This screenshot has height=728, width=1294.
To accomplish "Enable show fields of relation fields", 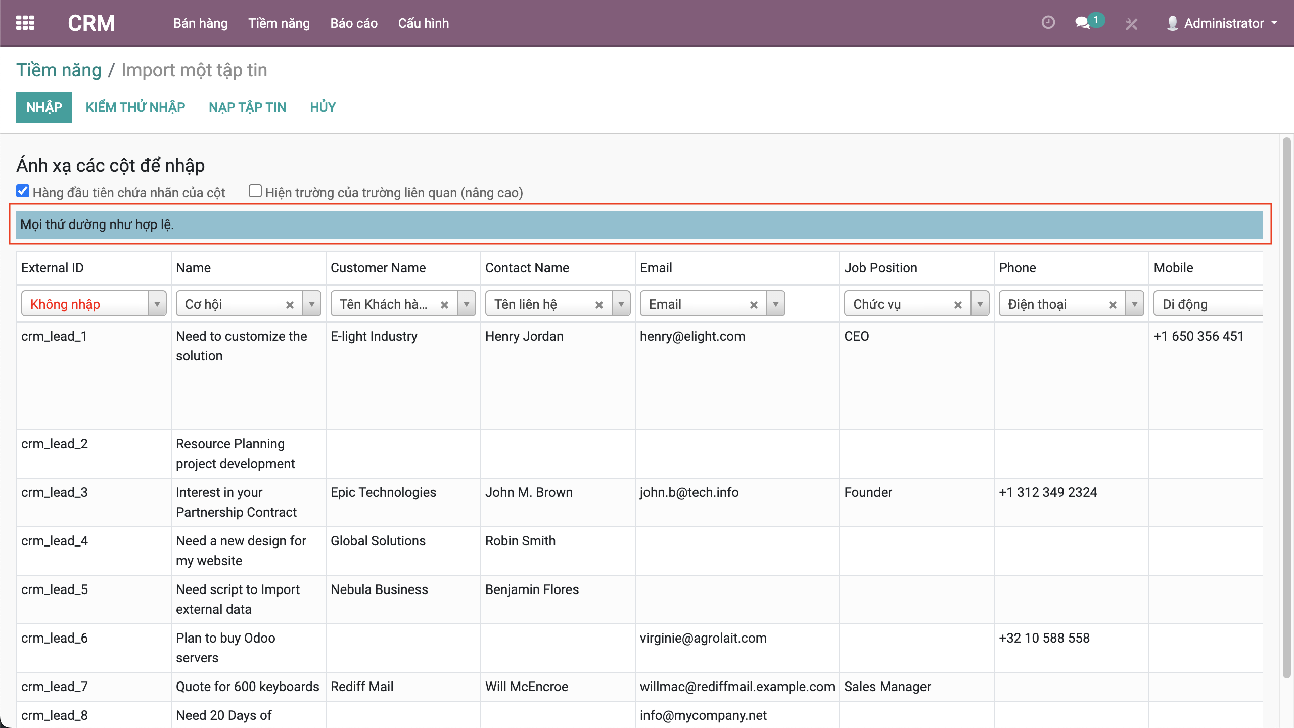I will [255, 191].
